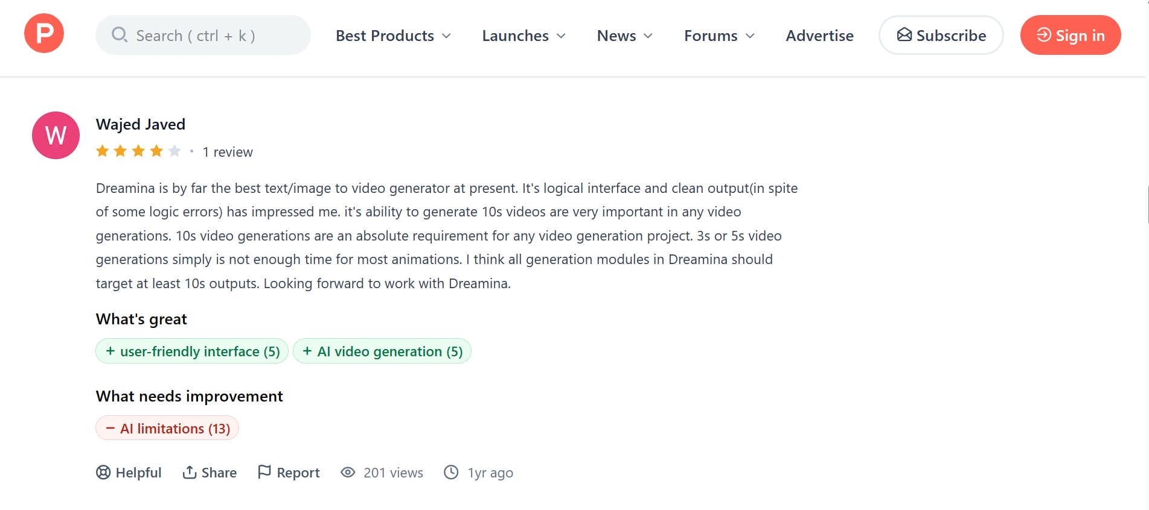Click the Share upload icon
Image resolution: width=1149 pixels, height=510 pixels.
(190, 473)
